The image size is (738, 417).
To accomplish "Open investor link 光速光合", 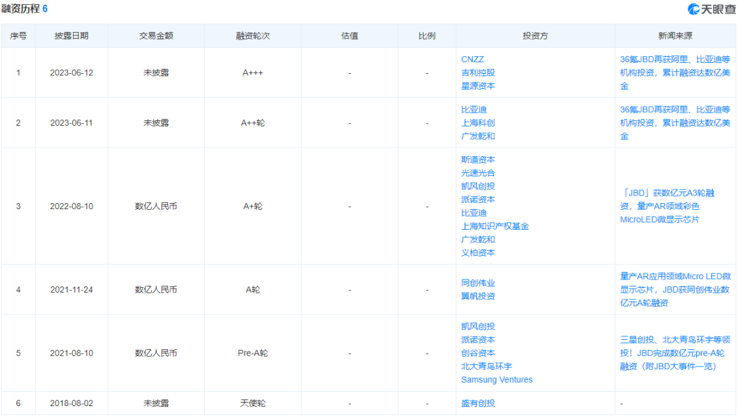I will coord(478,173).
